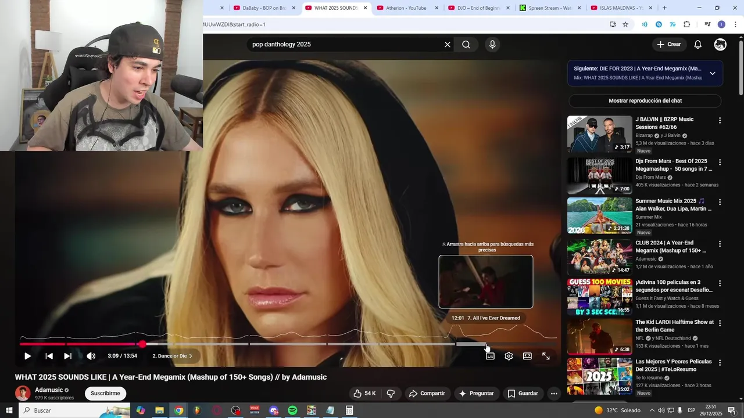Clear the YouTube search box
Image resolution: width=744 pixels, height=418 pixels.
[x=448, y=44]
